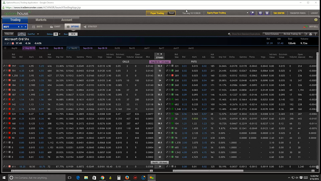Open the Strikes count dropdown arrow
Viewport: 321px width, 181px height.
pyautogui.click(x=59, y=34)
